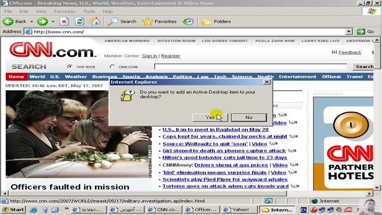The width and height of the screenshot is (382, 215).
Task: Switch to the Yahoo! taskbar window
Action: pos(239,210)
